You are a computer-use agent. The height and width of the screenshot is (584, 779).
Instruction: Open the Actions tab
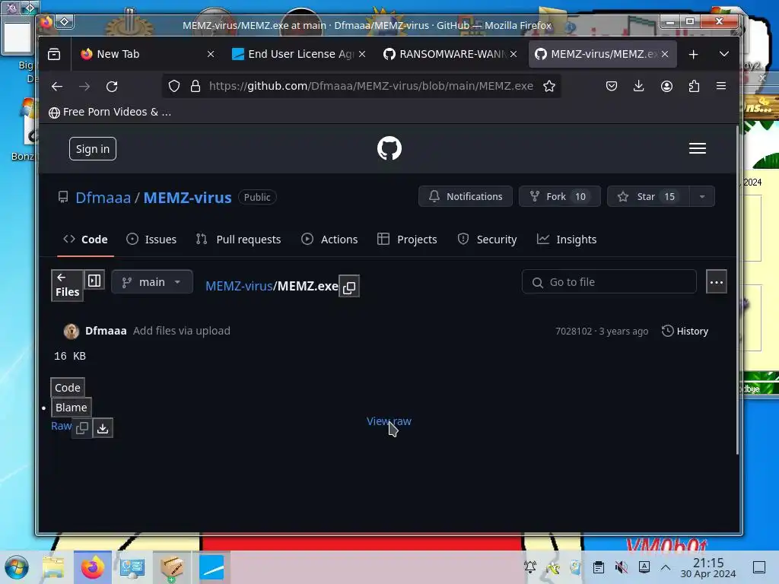(329, 240)
